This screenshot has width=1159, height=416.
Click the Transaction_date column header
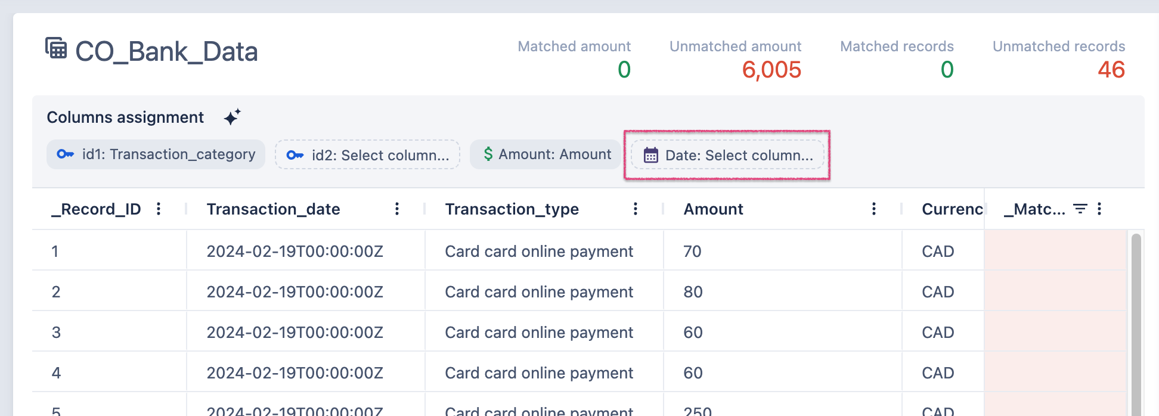click(x=273, y=209)
